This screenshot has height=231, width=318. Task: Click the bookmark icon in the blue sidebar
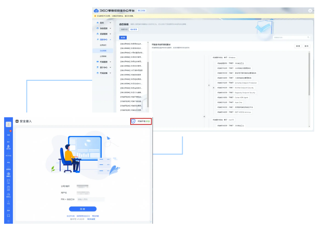click(8, 215)
